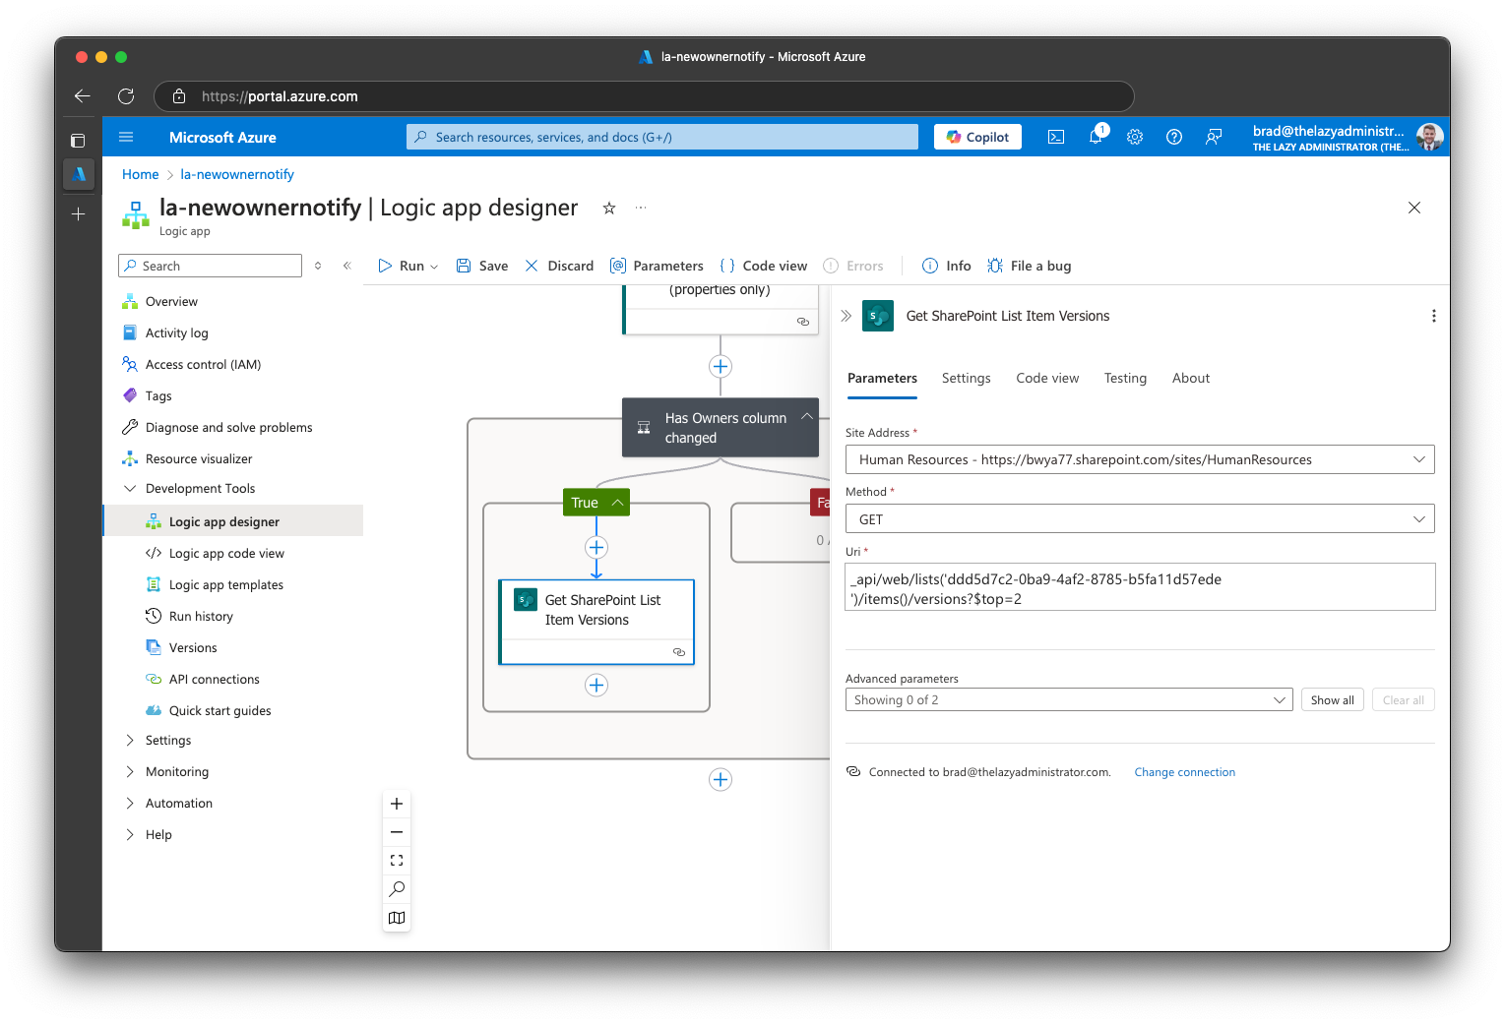This screenshot has width=1505, height=1024.
Task: Open the Advanced parameters dropdown
Action: pos(1069,699)
